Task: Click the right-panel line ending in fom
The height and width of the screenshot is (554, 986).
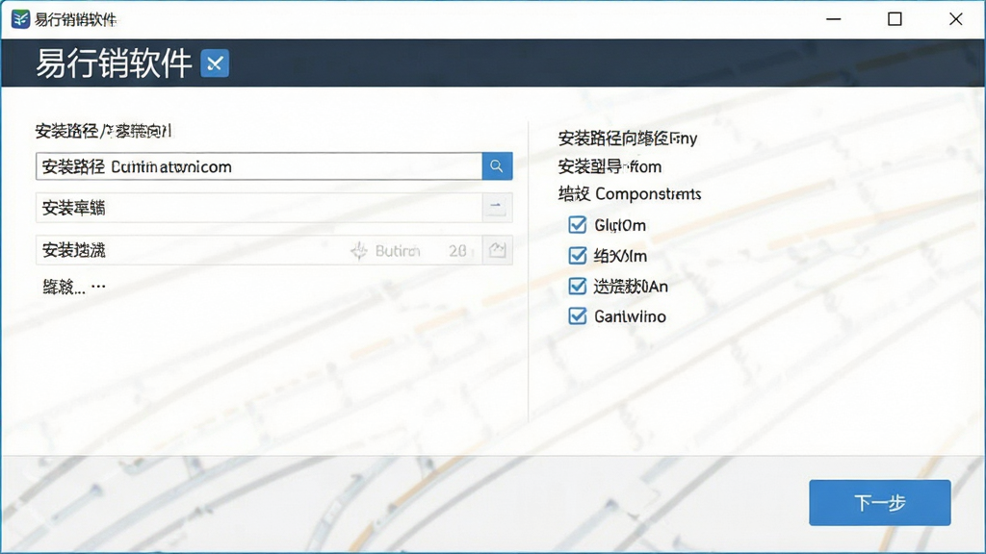Action: click(x=610, y=166)
